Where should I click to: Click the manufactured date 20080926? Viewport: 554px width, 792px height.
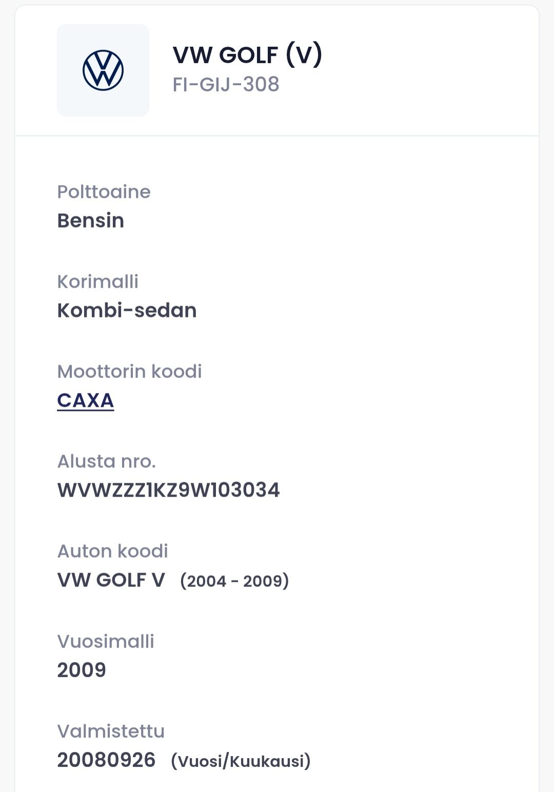106,760
